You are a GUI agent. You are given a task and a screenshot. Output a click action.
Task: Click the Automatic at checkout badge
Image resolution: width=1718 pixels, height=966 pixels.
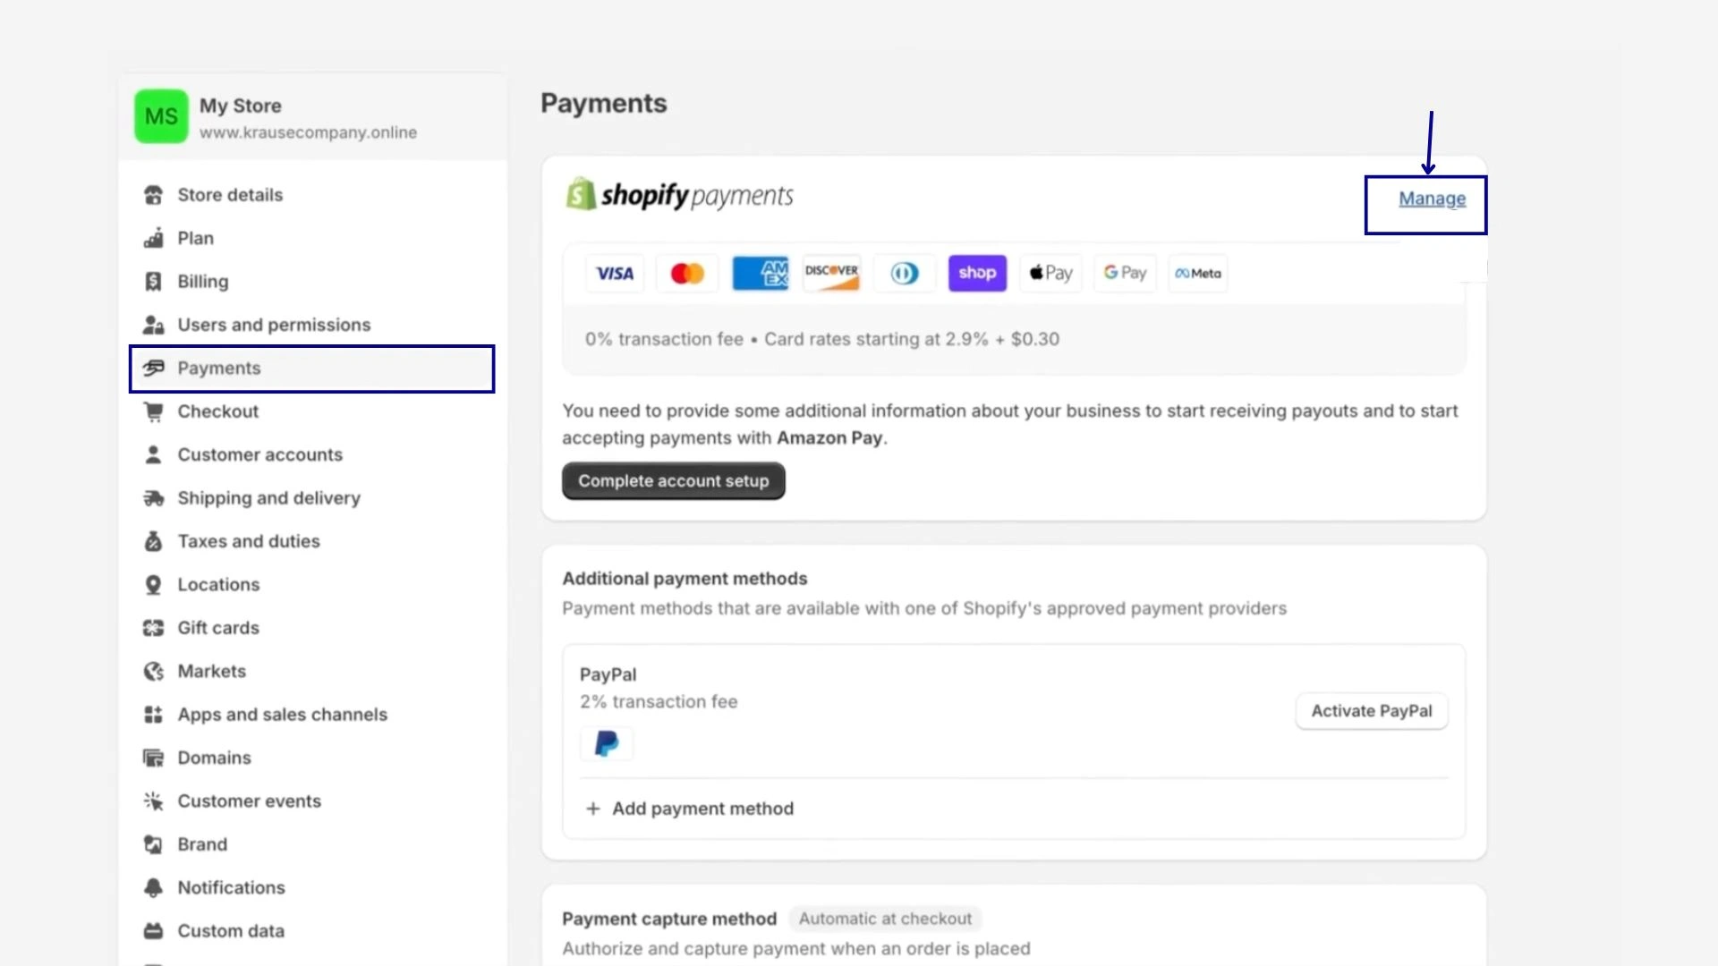pyautogui.click(x=885, y=919)
